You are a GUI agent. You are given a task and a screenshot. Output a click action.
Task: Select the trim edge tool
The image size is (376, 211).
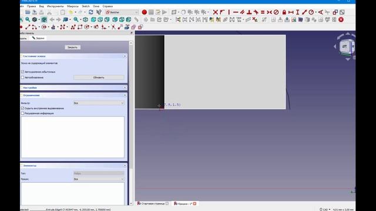[x=113, y=27]
